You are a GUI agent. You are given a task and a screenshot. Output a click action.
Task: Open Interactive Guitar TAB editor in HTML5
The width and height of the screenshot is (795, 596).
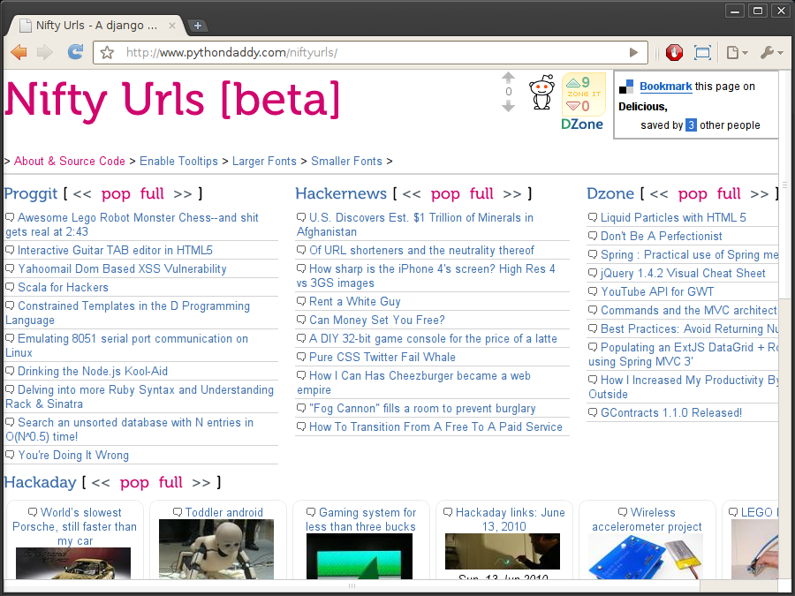tap(115, 251)
